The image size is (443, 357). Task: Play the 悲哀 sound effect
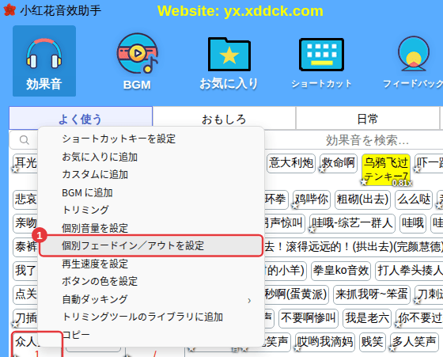(25, 199)
